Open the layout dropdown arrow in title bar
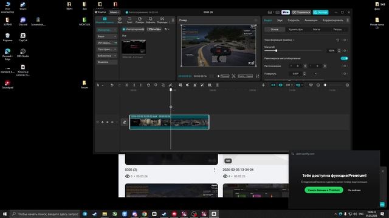This screenshot has width=389, height=218. (274, 12)
